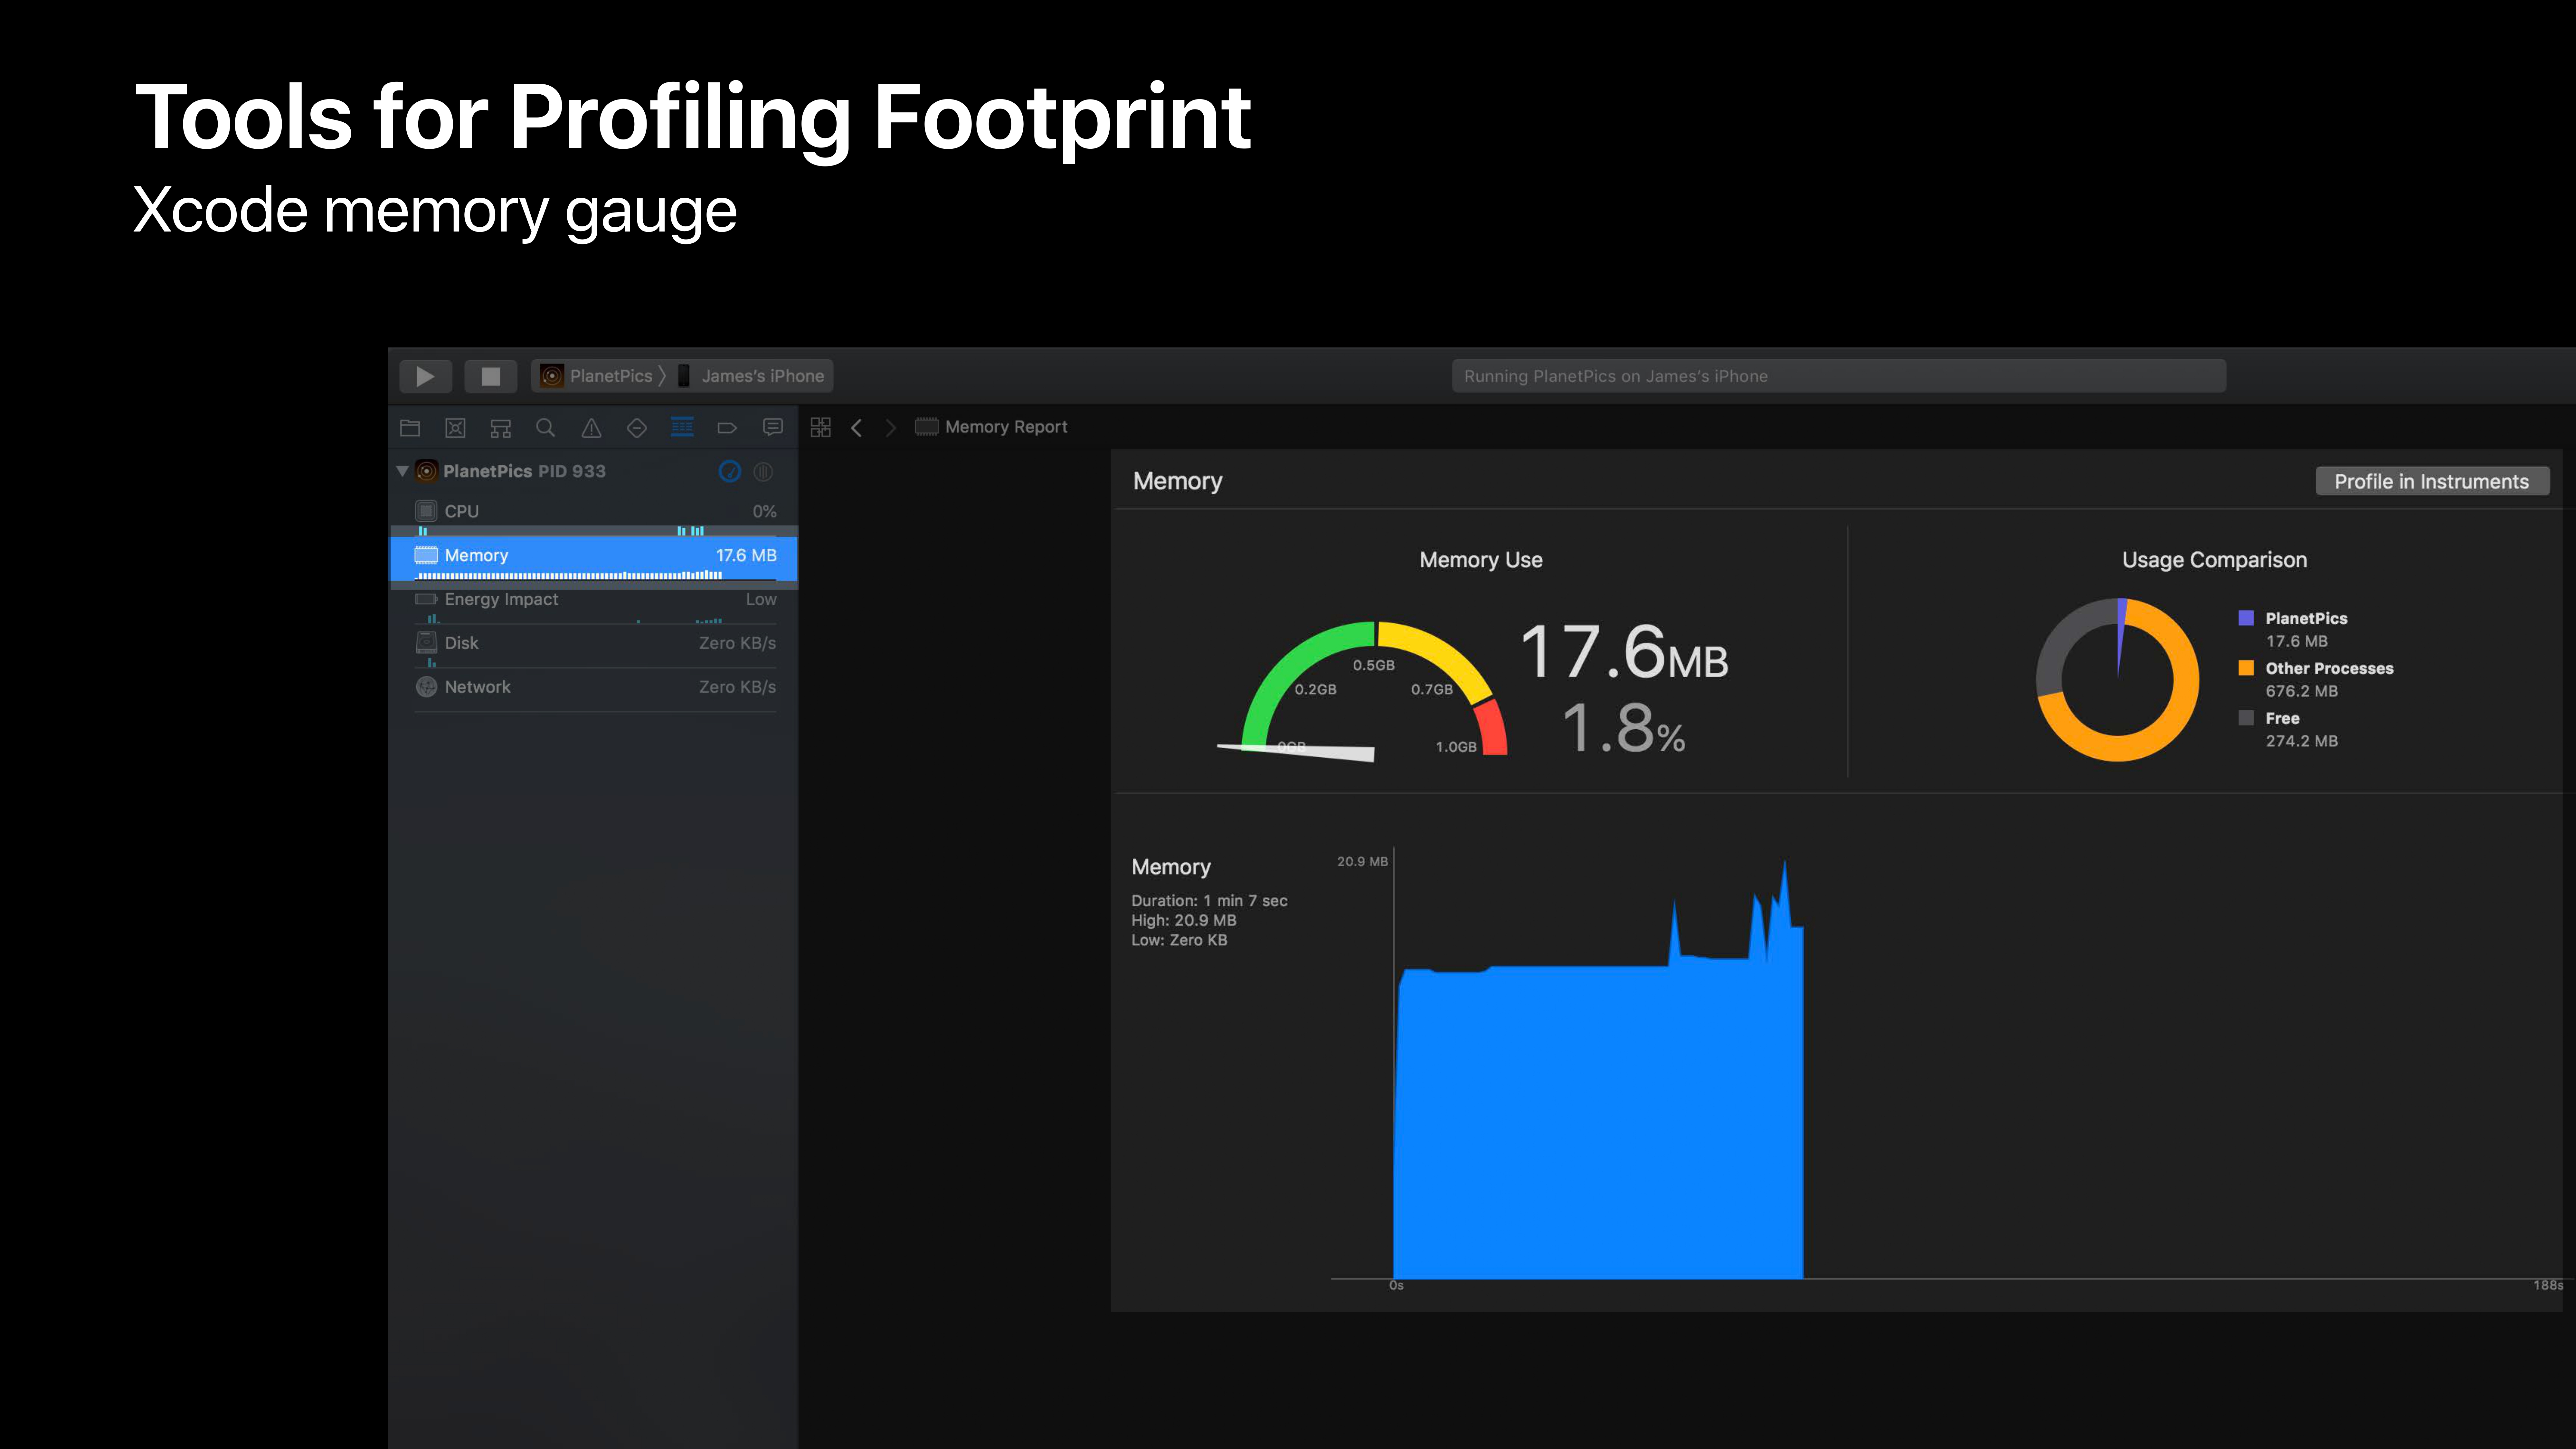Click the orange Other Processes swatch
Image resolution: width=2576 pixels, height=1449 pixels.
(x=2246, y=668)
